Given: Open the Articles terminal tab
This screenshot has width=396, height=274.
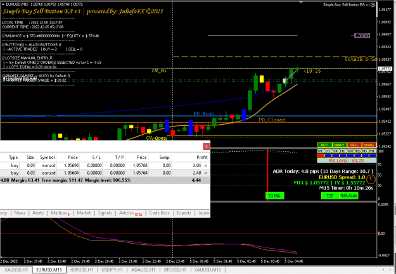Looking at the screenshot, I should point(131,213).
